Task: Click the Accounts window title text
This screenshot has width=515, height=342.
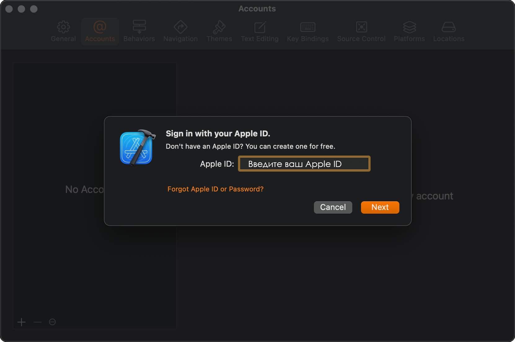Action: 257,9
